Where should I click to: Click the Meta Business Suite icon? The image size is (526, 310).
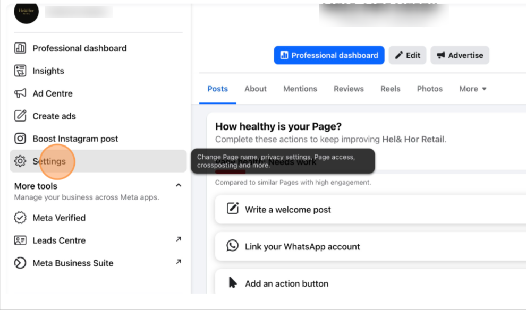(x=20, y=263)
